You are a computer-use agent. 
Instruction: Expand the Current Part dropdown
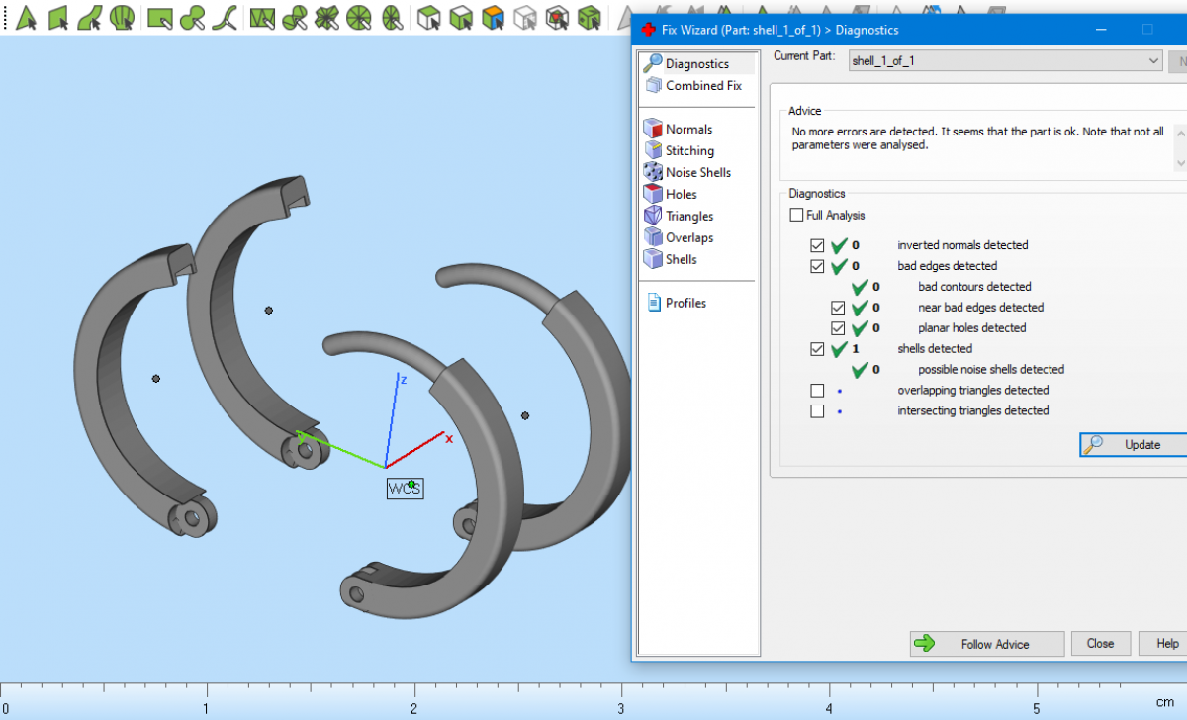1153,60
